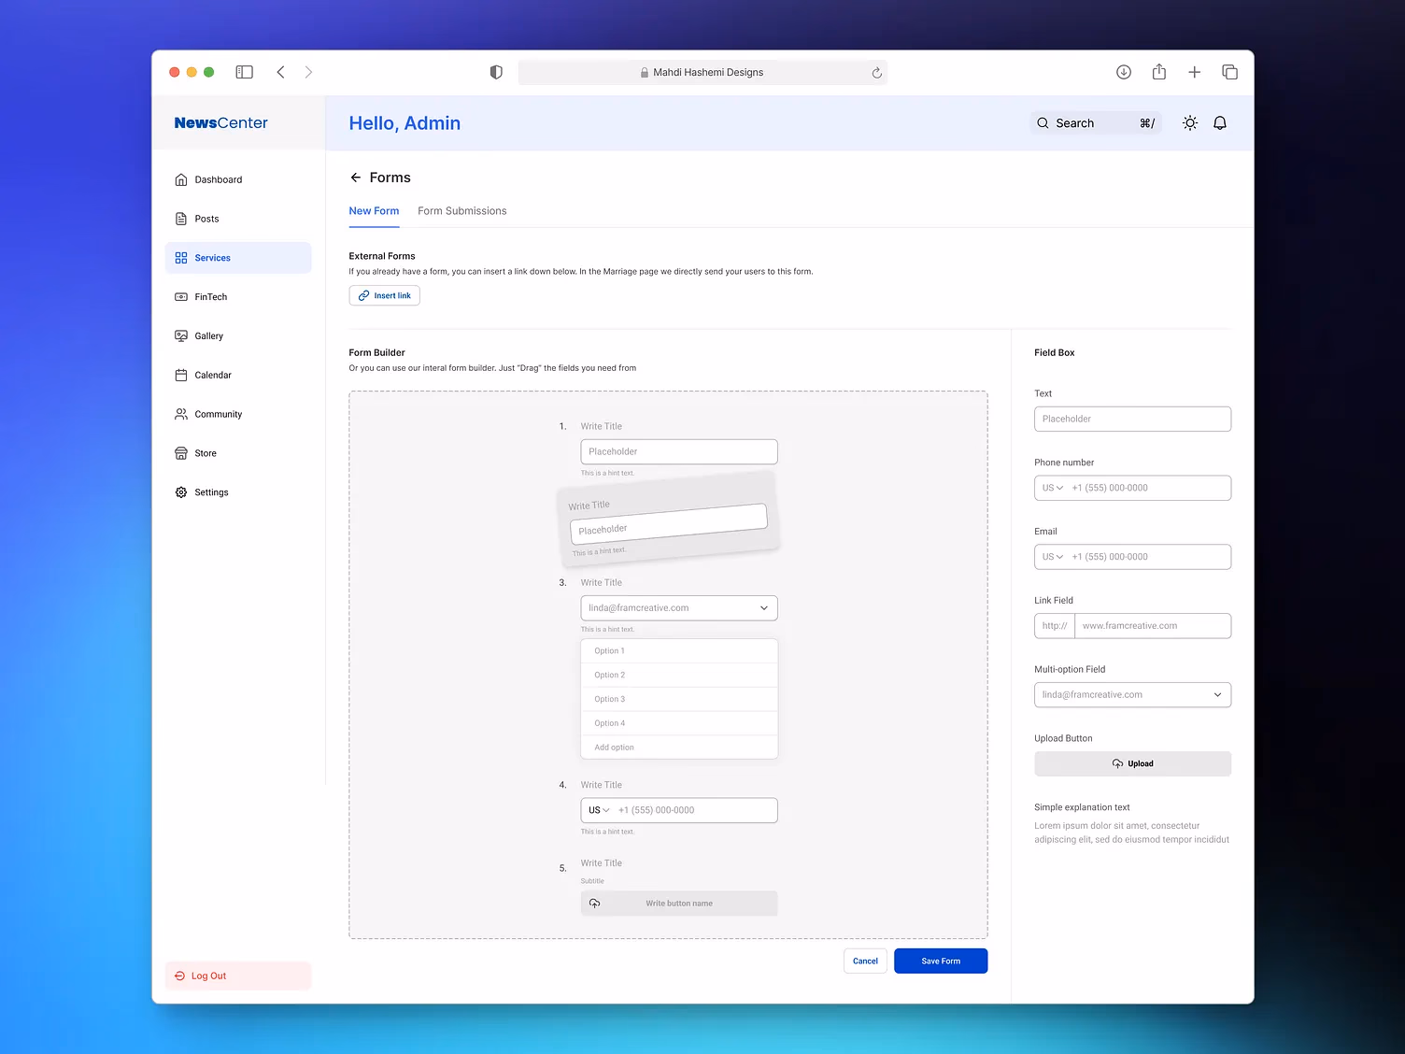
Task: Expand the Multi-option Field dropdown
Action: click(1132, 695)
